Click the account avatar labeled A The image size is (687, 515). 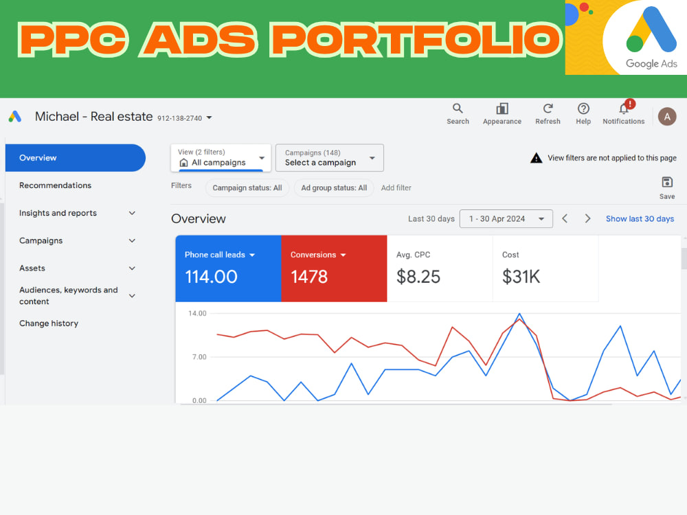pyautogui.click(x=667, y=117)
